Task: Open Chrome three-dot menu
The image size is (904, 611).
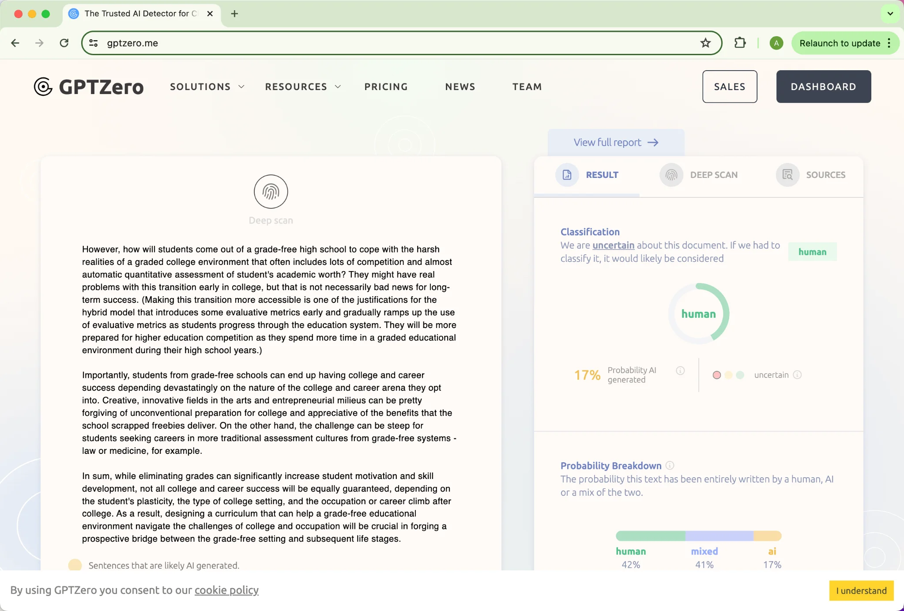Action: pyautogui.click(x=889, y=43)
